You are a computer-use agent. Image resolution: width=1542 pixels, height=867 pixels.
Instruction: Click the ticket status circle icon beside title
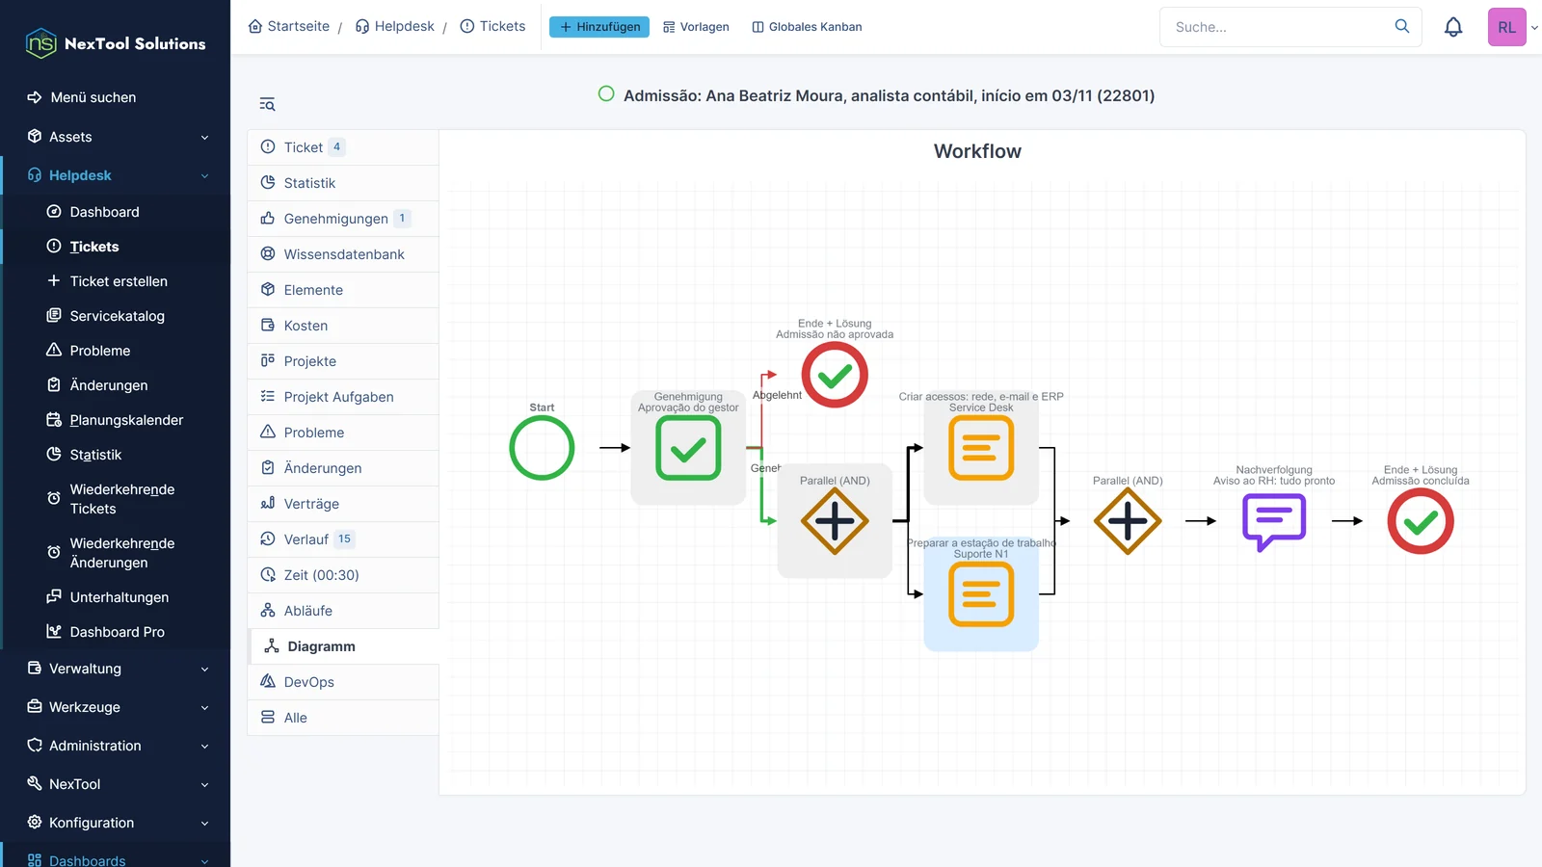pyautogui.click(x=606, y=94)
